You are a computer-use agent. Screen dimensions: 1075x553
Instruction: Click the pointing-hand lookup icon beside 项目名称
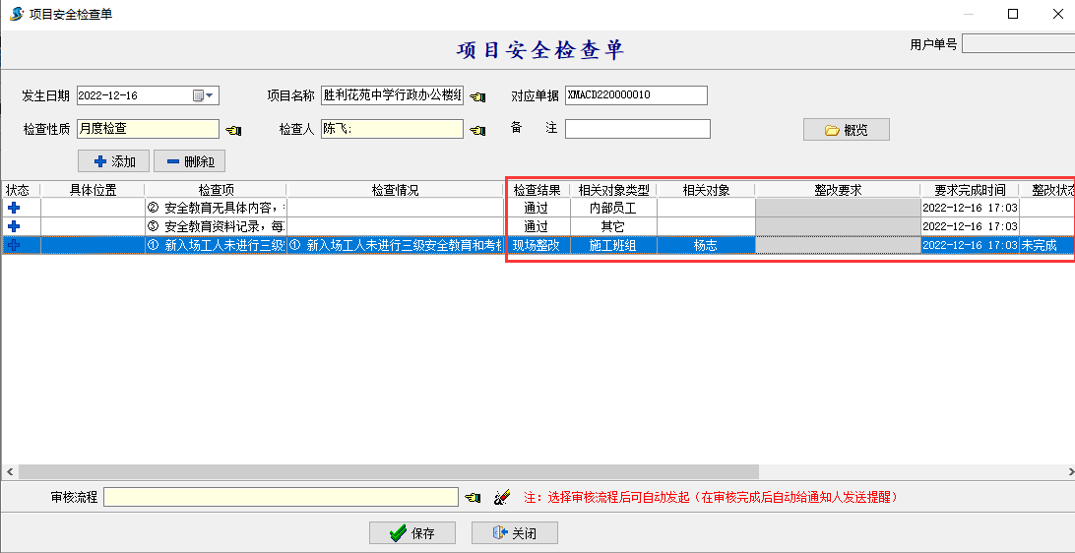[x=478, y=96]
